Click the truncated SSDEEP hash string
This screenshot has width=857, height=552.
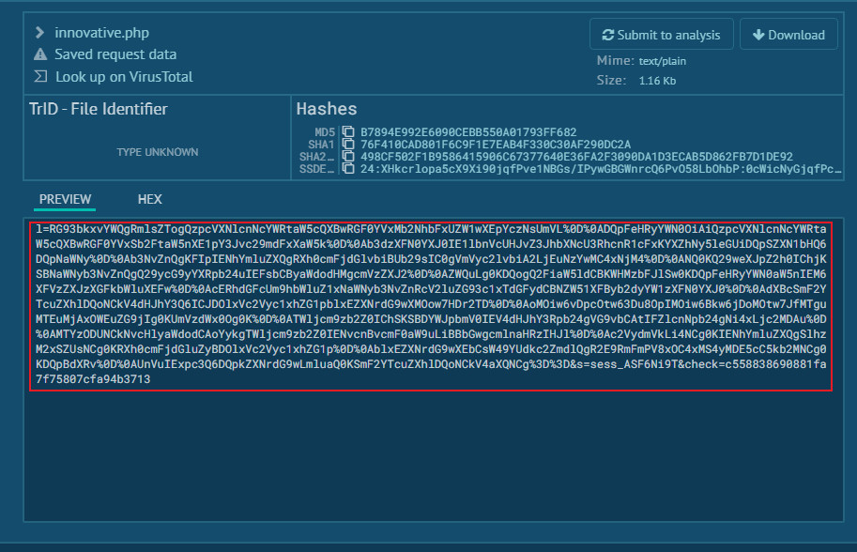point(601,169)
